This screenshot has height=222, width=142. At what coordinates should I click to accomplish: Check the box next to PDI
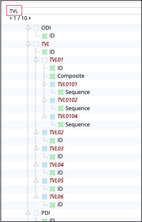coord(36,213)
